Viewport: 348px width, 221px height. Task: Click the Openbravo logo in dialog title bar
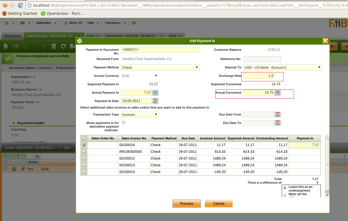pos(79,41)
